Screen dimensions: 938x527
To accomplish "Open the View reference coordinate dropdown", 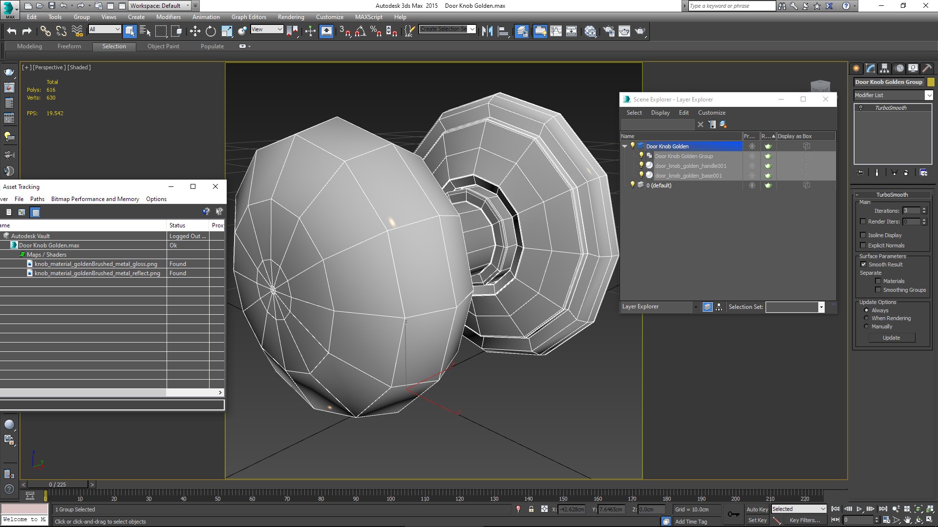I will [267, 29].
